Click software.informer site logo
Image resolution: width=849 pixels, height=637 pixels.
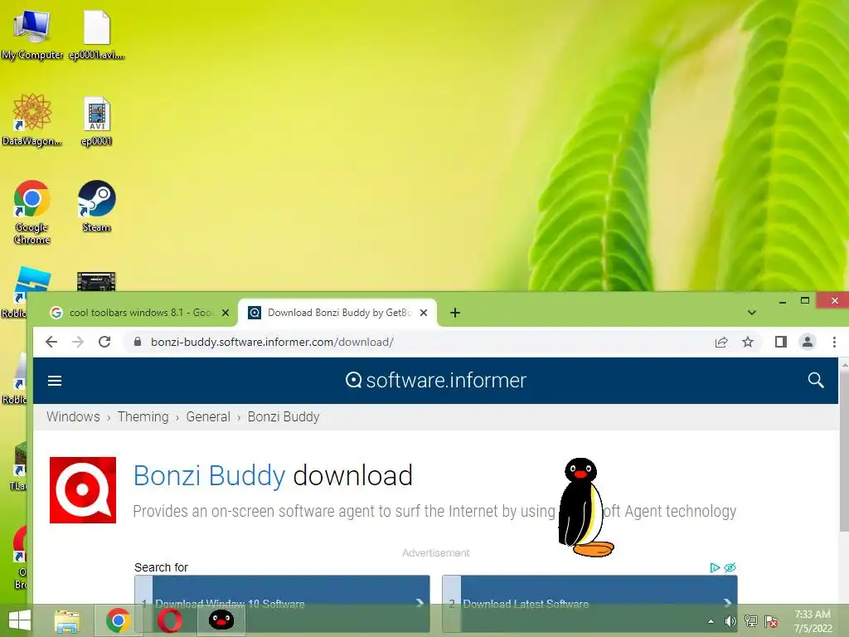coord(436,380)
